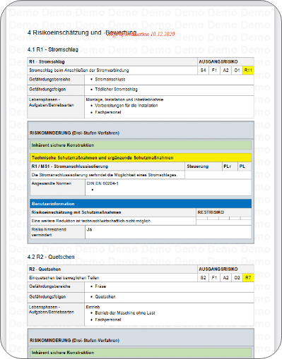
Task: Click the O2 cell in R2 row
Action: pyautogui.click(x=237, y=278)
